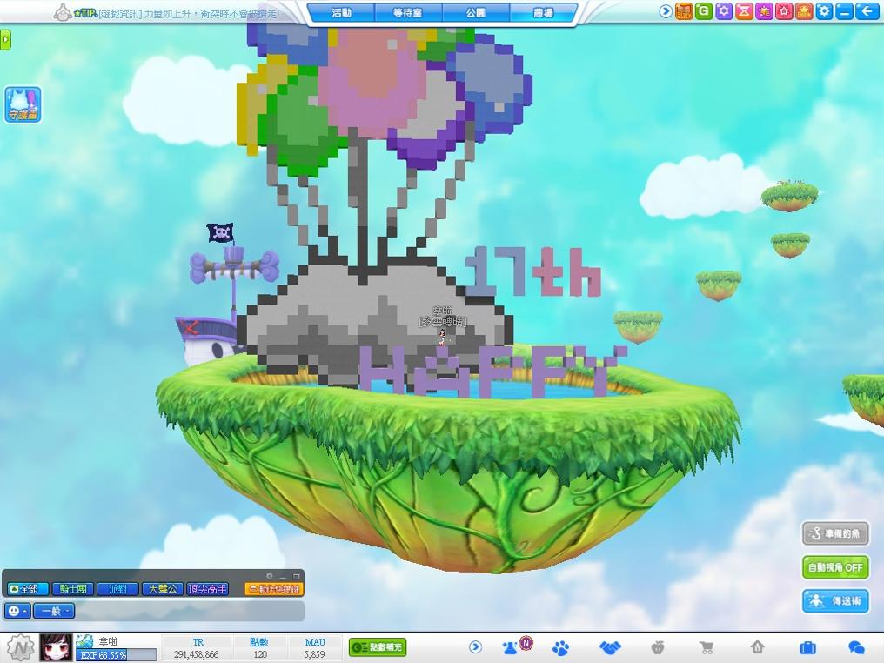Viewport: 884px width, 663px height.
Task: Click the green G icon
Action: [x=704, y=11]
